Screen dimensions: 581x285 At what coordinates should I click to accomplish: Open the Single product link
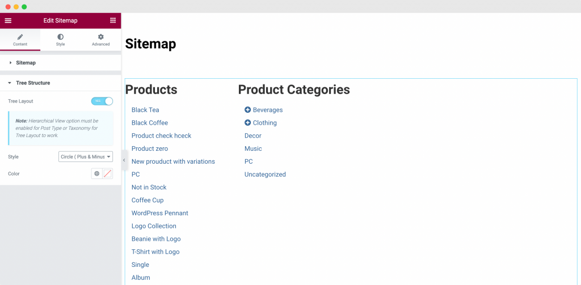[140, 265]
